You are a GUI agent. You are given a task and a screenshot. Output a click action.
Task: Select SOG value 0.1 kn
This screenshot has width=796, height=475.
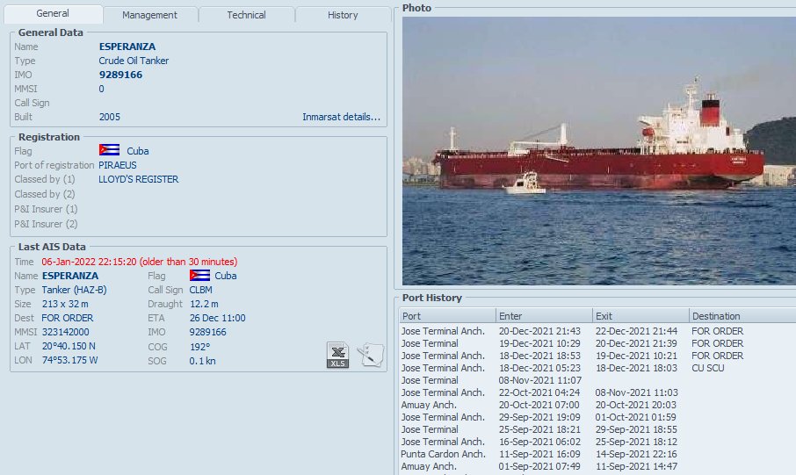coord(203,361)
